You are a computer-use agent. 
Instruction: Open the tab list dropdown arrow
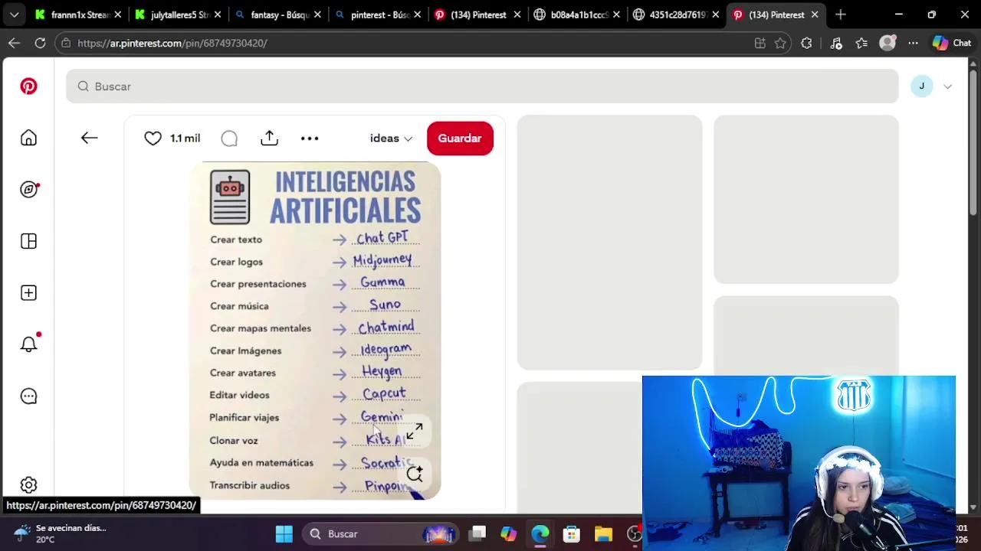pyautogui.click(x=14, y=15)
